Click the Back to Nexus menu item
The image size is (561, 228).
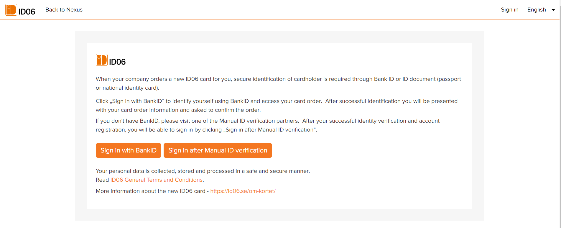pyautogui.click(x=64, y=9)
